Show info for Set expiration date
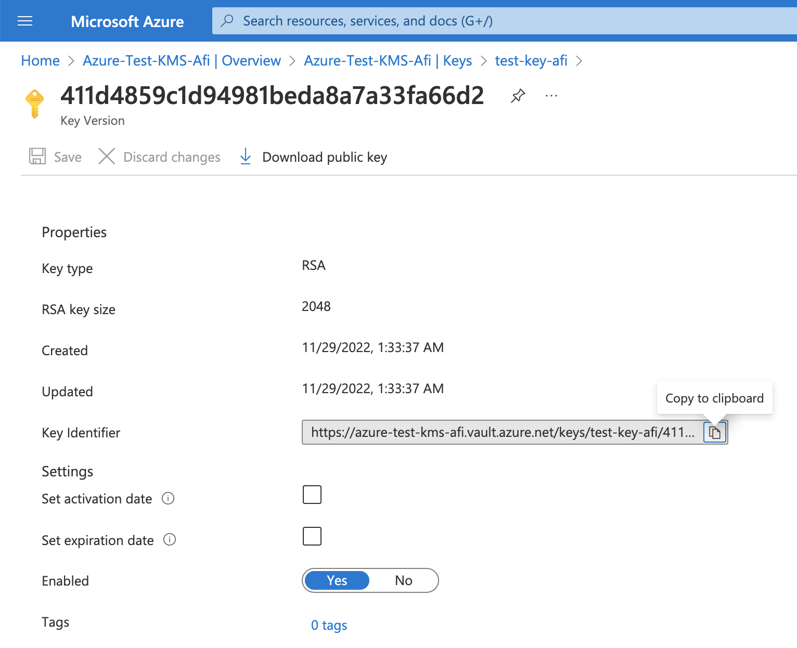The height and width of the screenshot is (648, 797). (x=170, y=539)
